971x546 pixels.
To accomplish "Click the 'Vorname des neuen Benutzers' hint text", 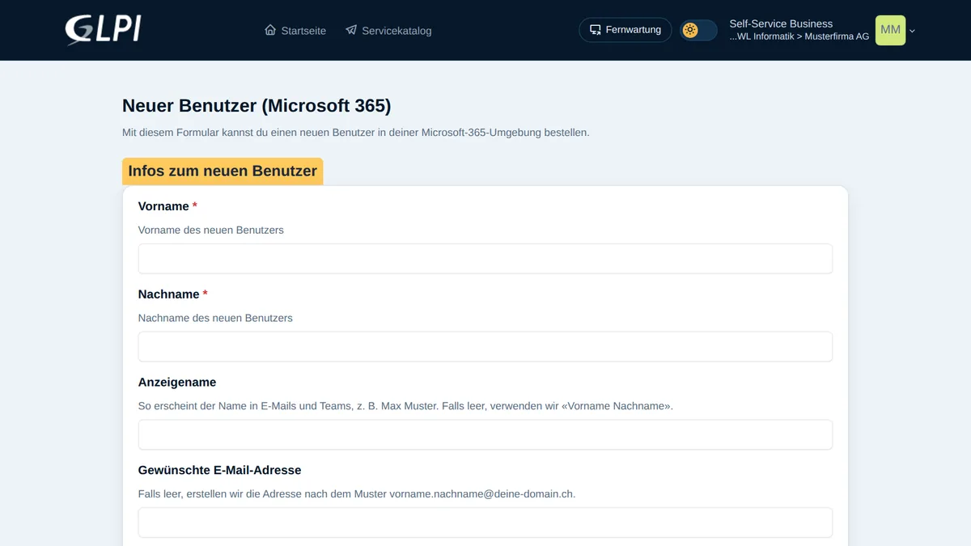I will [x=211, y=230].
